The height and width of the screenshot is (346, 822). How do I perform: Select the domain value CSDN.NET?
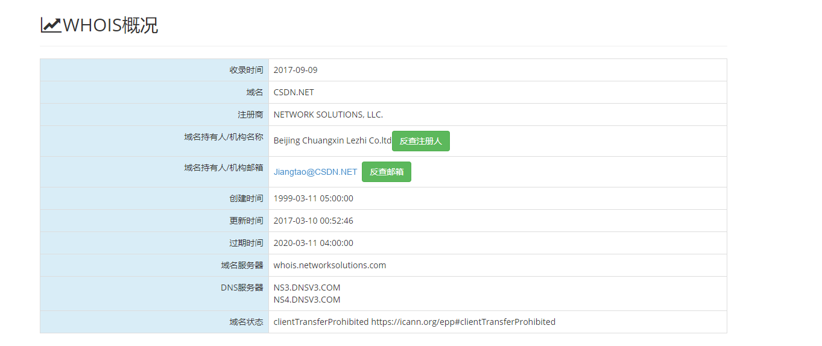coord(294,92)
